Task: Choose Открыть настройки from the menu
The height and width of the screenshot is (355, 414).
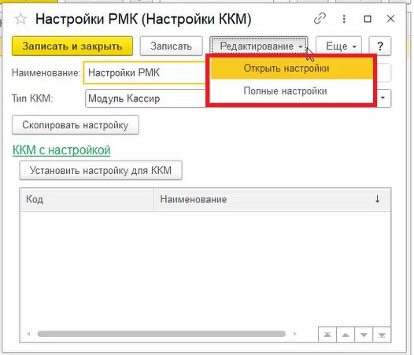Action: (291, 68)
